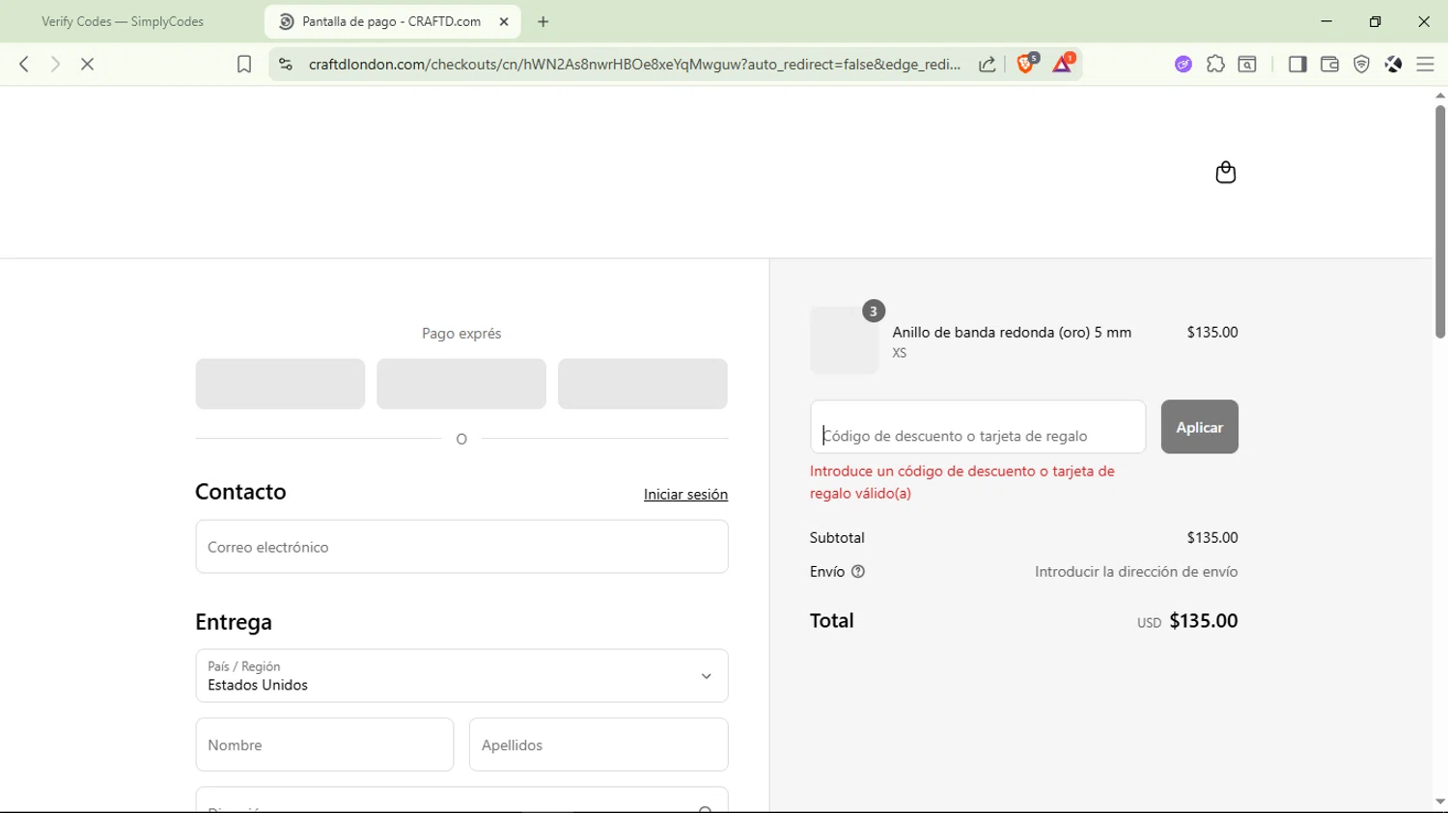
Task: Open a new browser tab
Action: [543, 21]
